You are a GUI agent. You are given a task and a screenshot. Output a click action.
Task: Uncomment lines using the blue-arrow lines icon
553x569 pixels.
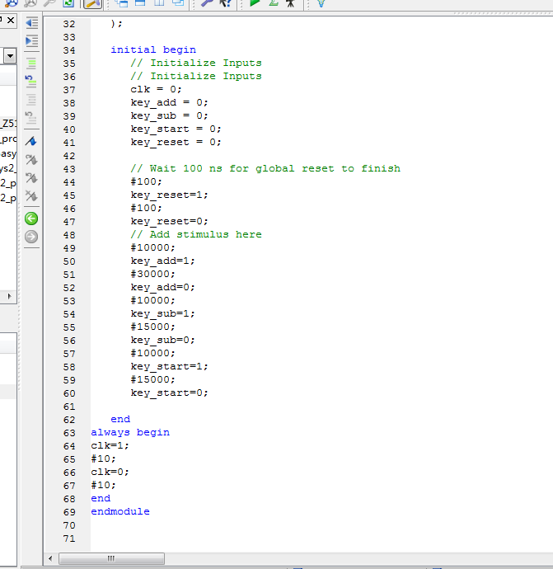(31, 80)
